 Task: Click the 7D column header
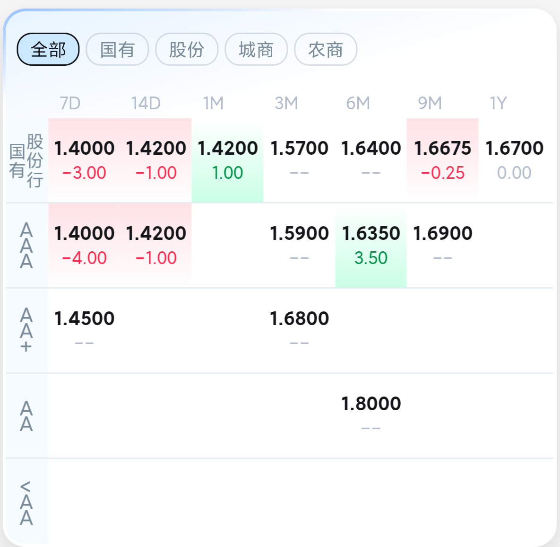(x=70, y=103)
